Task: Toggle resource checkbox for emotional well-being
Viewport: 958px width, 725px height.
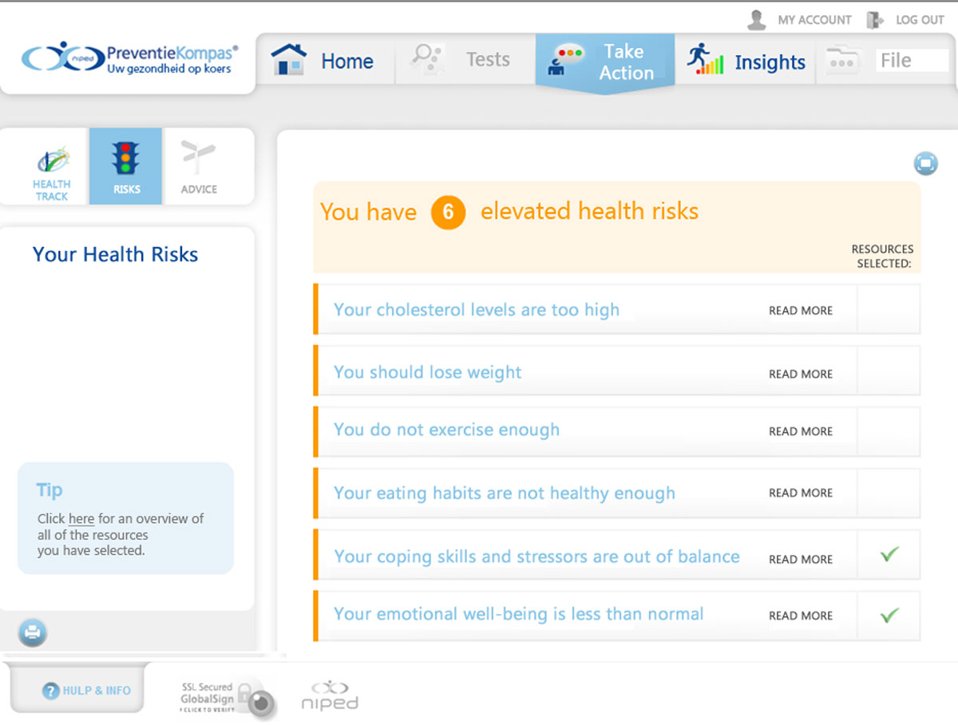Action: tap(889, 615)
